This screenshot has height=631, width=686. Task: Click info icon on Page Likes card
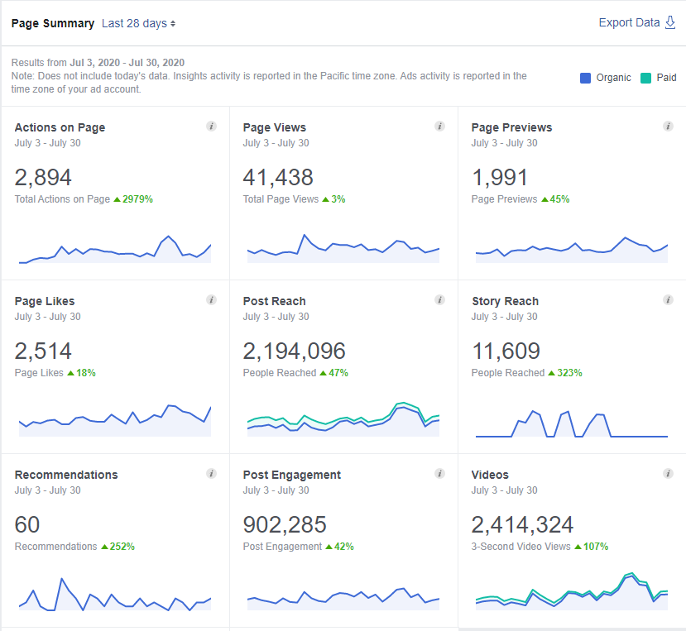click(x=211, y=300)
